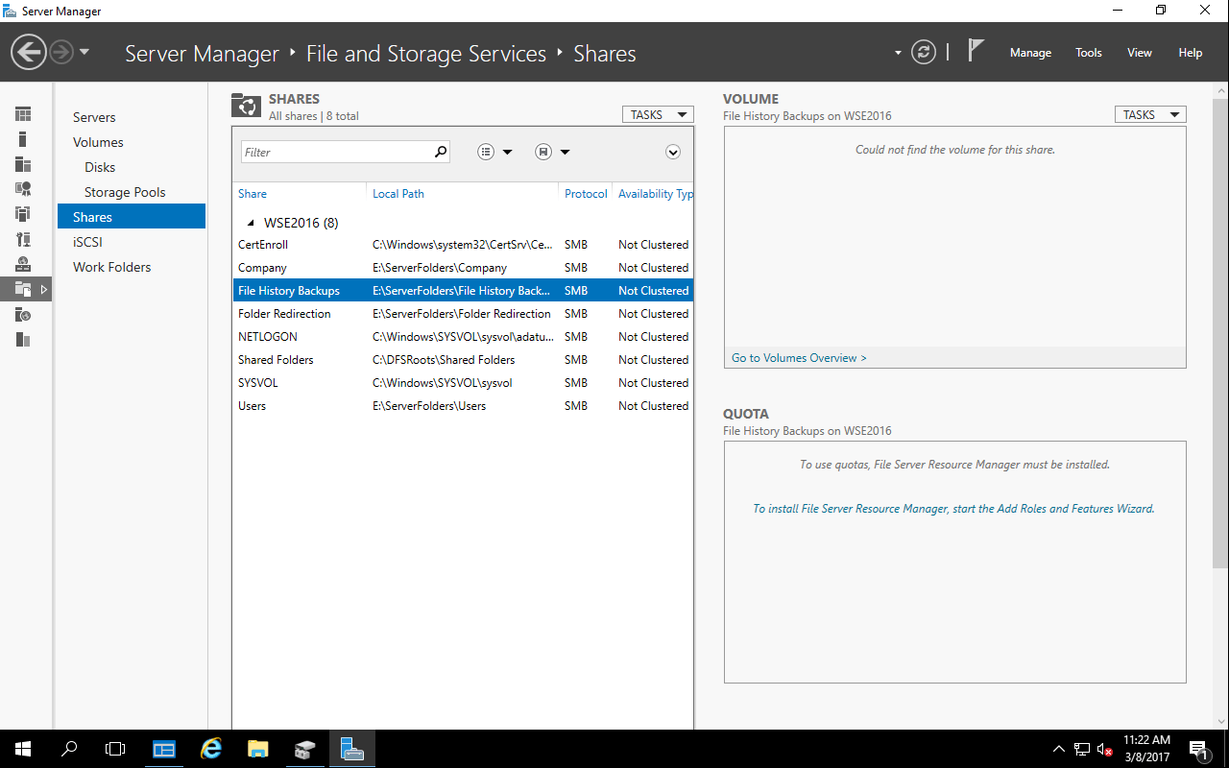Image resolution: width=1229 pixels, height=768 pixels.
Task: Open Volume TASKS dropdown
Action: coord(1150,114)
